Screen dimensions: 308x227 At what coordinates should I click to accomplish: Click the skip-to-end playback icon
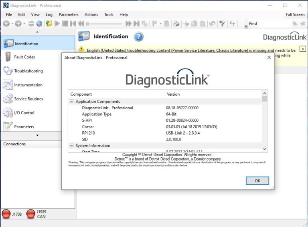(x=136, y=24)
